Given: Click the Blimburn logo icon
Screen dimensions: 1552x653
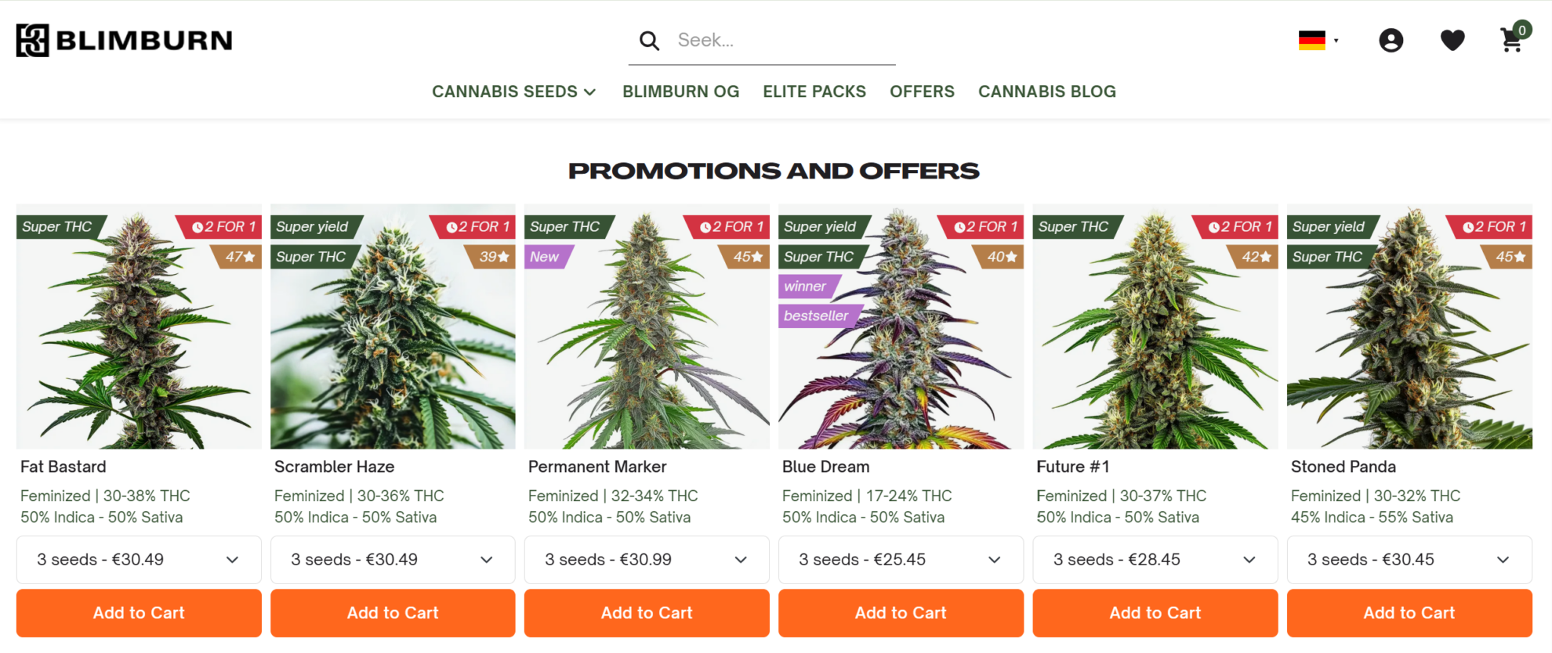Looking at the screenshot, I should [x=33, y=41].
